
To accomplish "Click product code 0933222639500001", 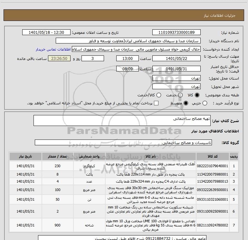I will tap(213, 190).
